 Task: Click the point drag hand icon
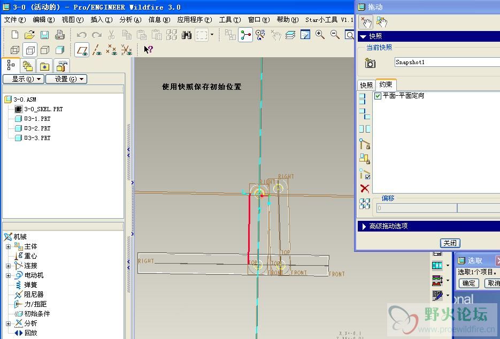(x=366, y=22)
